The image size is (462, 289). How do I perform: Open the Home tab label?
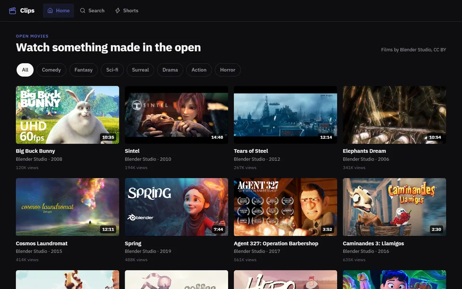pos(63,11)
